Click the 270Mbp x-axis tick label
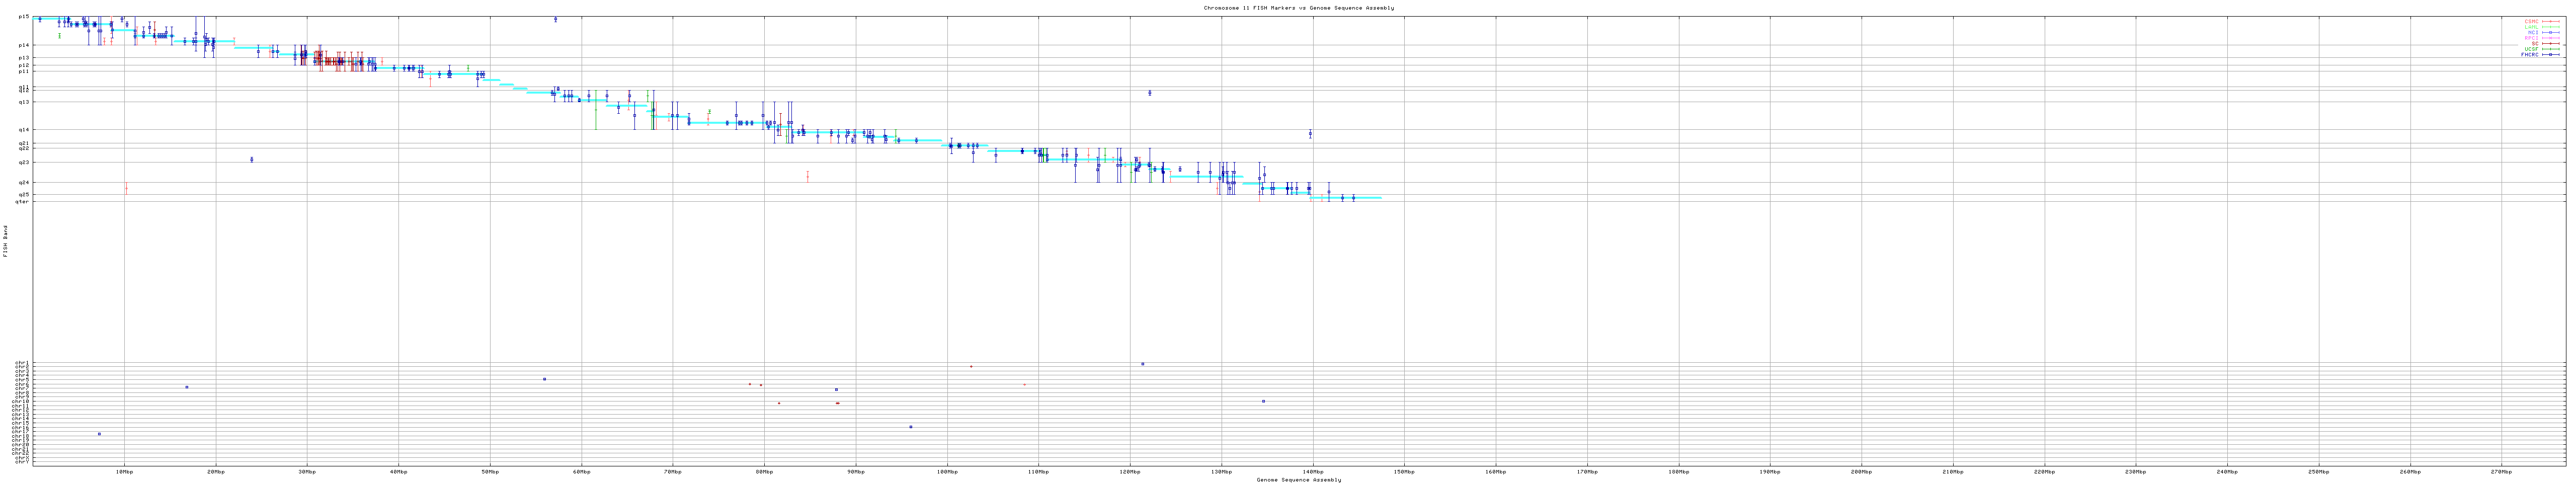The height and width of the screenshot is (483, 2576). coord(2501,471)
